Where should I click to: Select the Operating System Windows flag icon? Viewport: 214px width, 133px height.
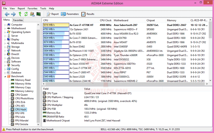[9, 32]
